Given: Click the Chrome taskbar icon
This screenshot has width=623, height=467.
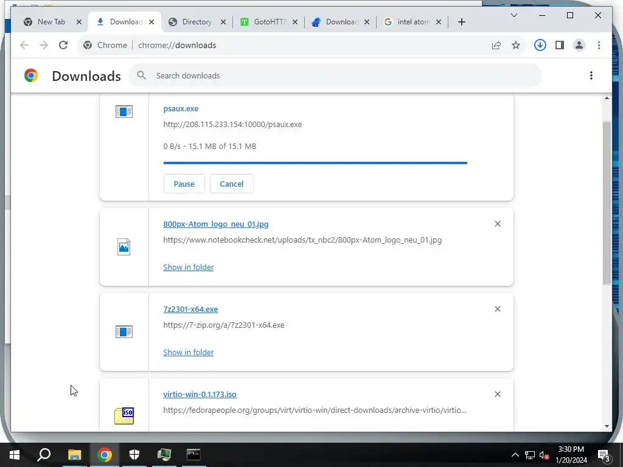Looking at the screenshot, I should pyautogui.click(x=105, y=455).
